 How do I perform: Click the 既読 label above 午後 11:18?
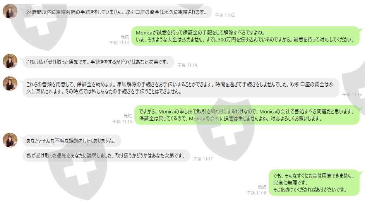pyautogui.click(x=262, y=187)
